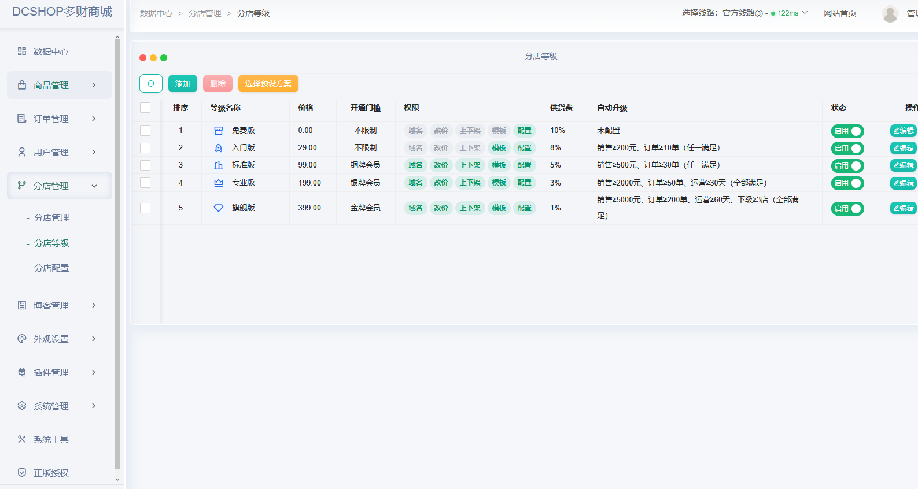This screenshot has width=918, height=489.
Task: Go to 数据中心 breadcrumb
Action: point(156,13)
